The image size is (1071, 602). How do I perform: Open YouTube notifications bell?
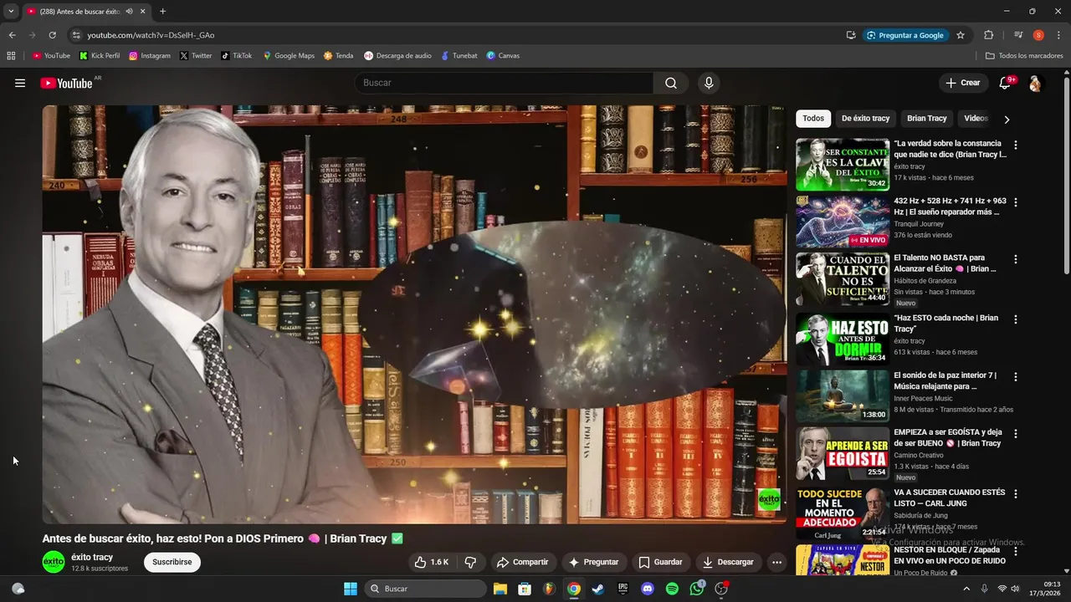[1006, 83]
